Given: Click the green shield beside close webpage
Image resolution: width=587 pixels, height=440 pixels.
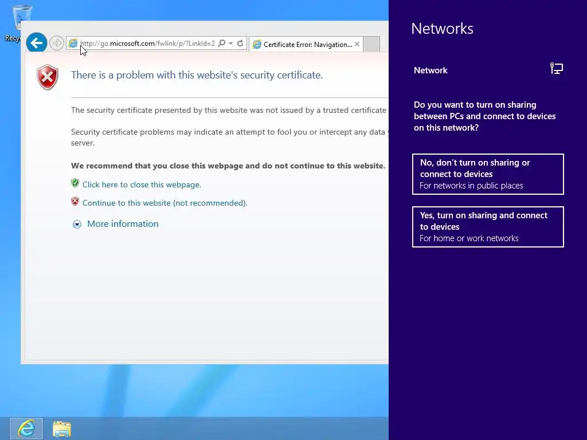Looking at the screenshot, I should pos(75,183).
